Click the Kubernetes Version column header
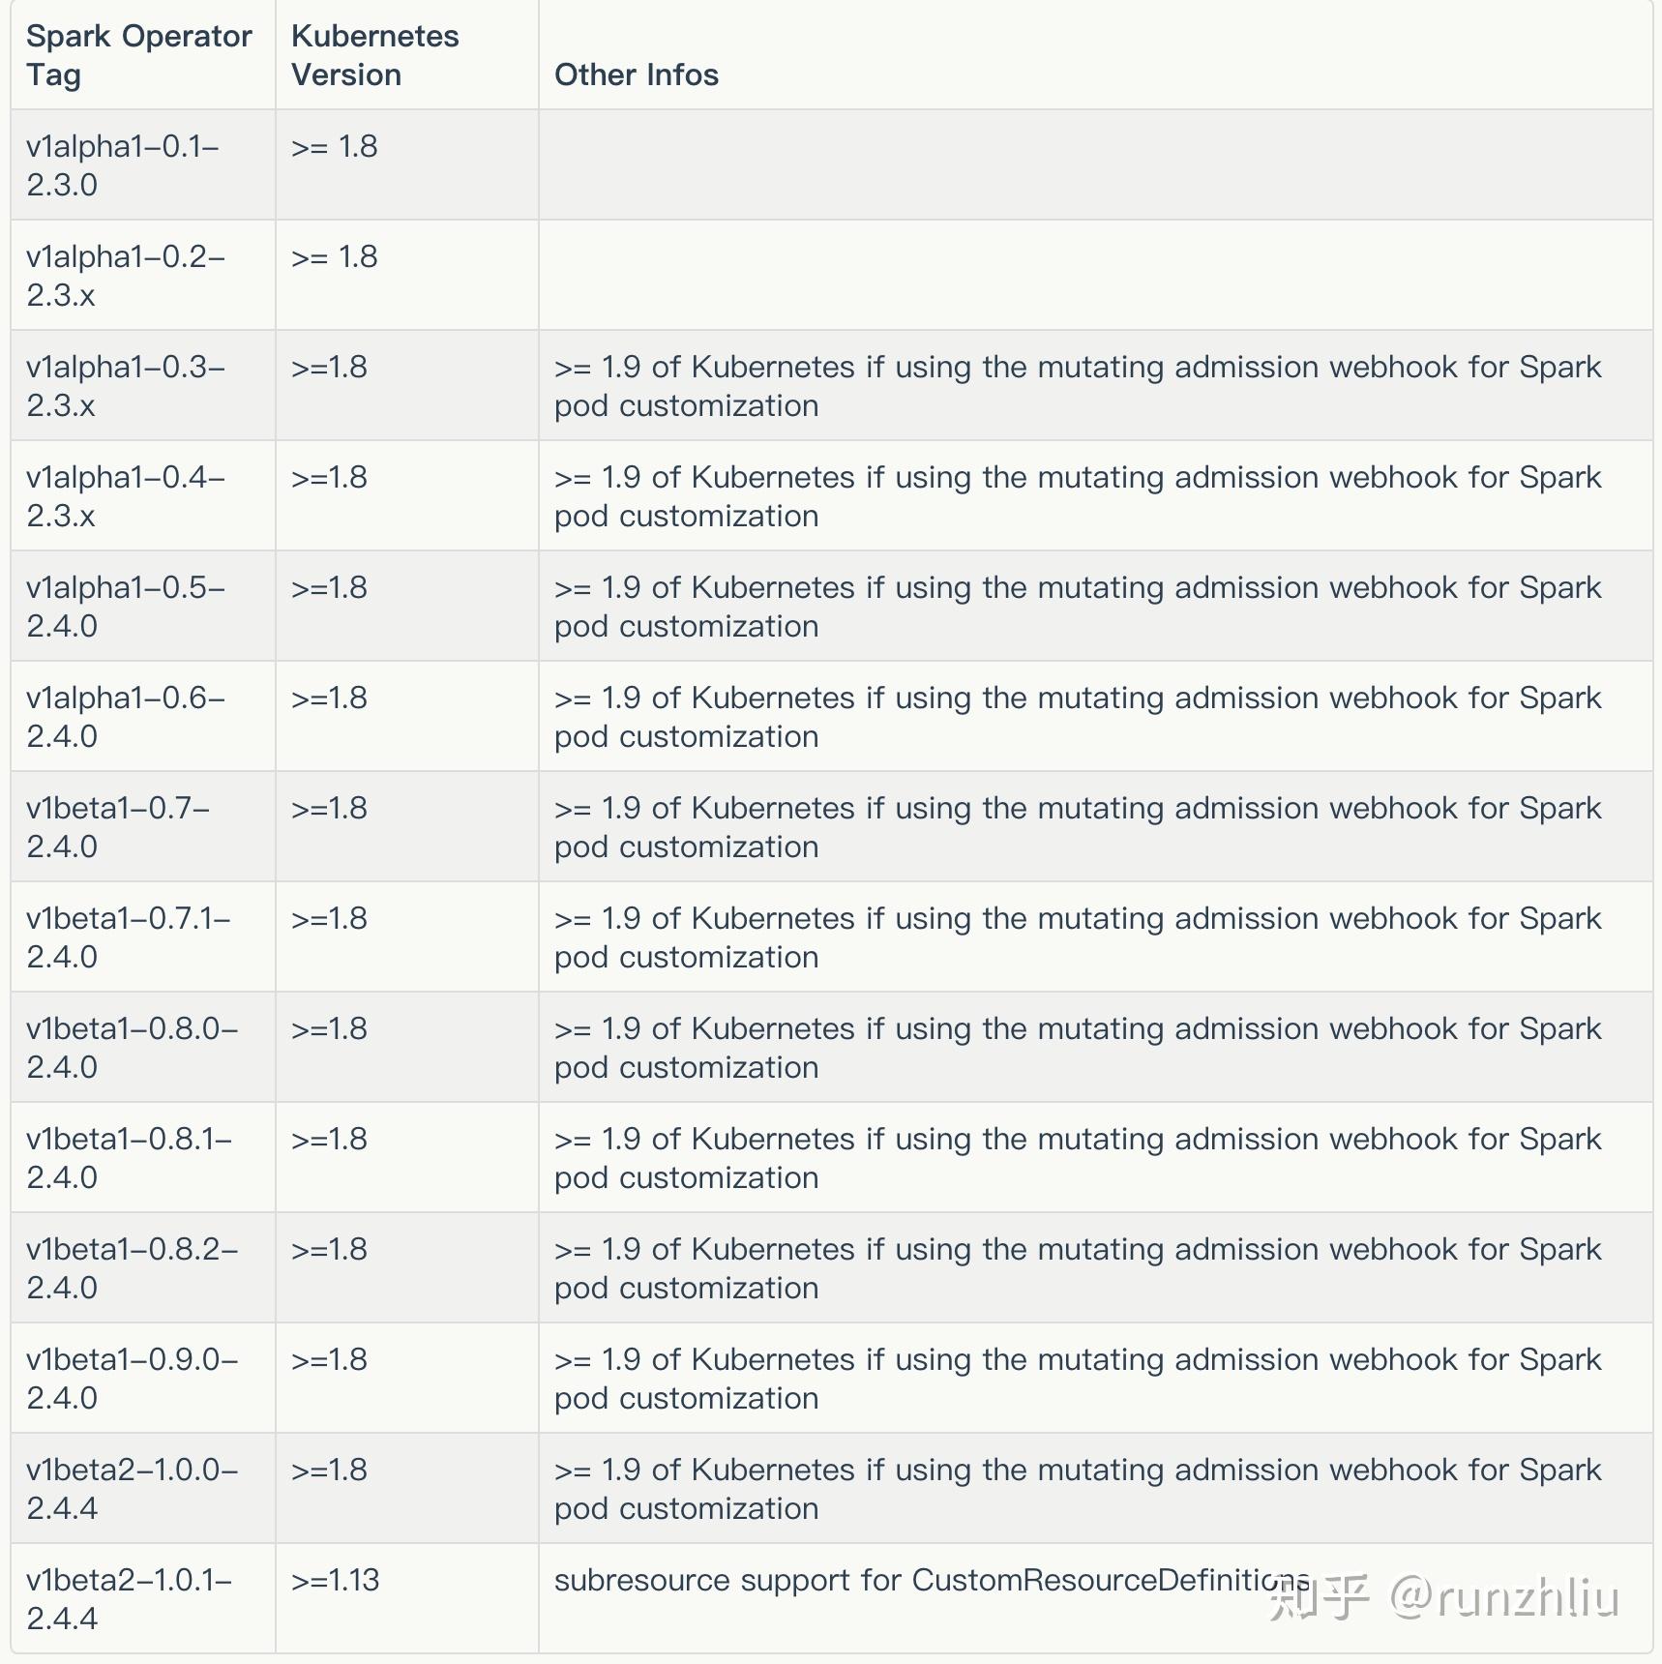The image size is (1662, 1664). point(374,55)
